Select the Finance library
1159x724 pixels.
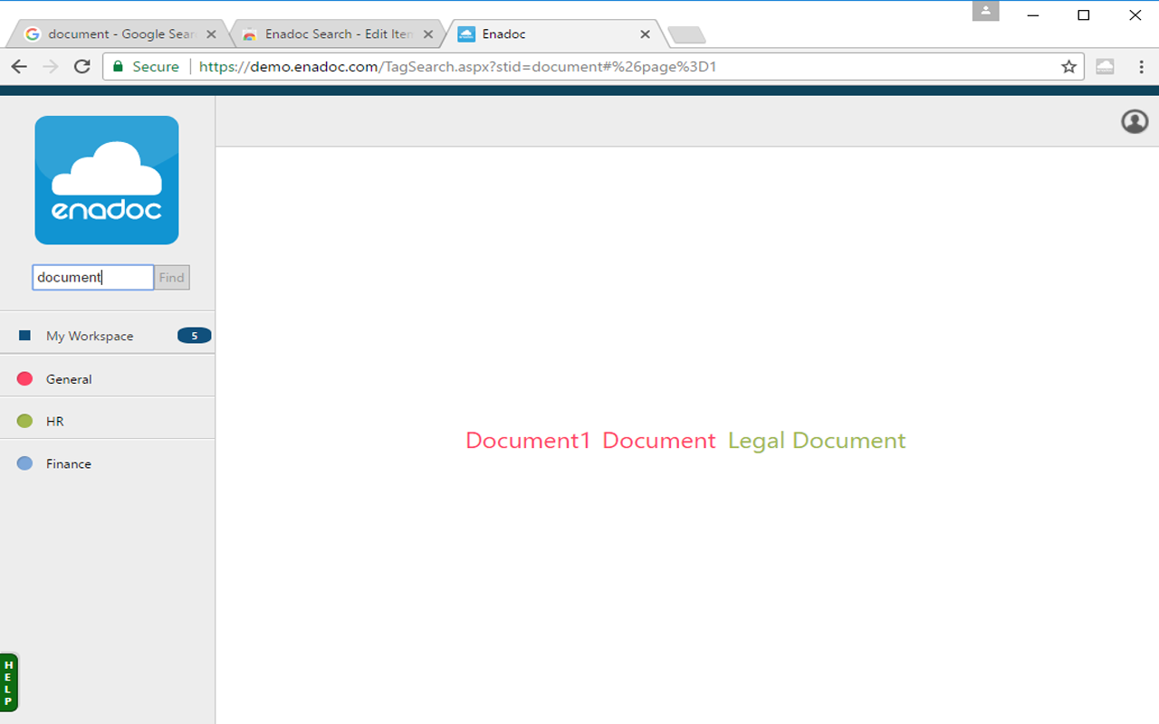pyautogui.click(x=107, y=463)
